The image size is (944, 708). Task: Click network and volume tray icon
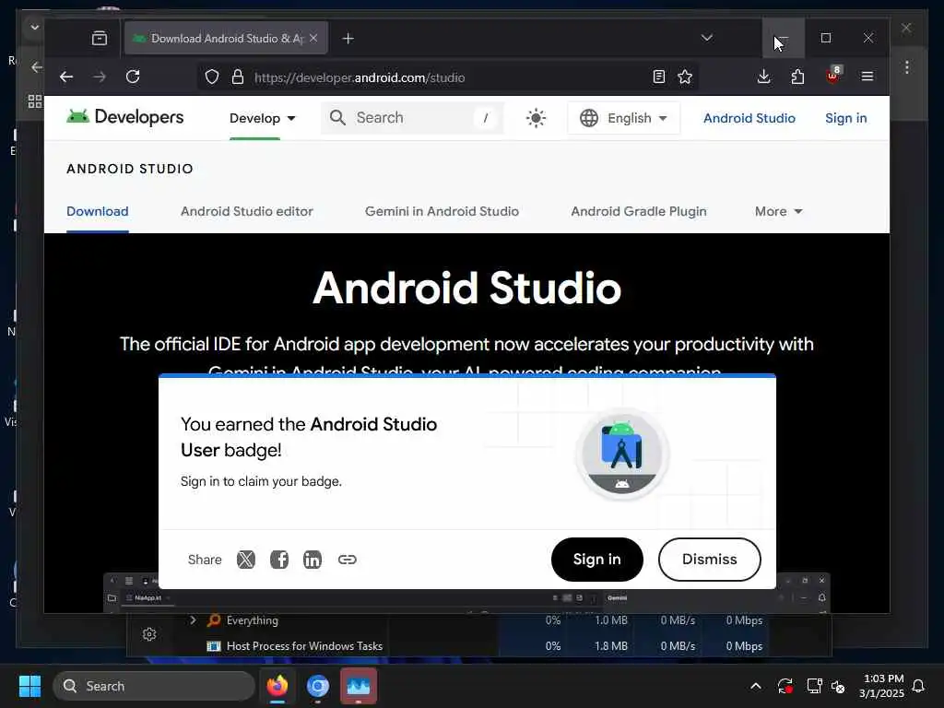click(x=826, y=686)
